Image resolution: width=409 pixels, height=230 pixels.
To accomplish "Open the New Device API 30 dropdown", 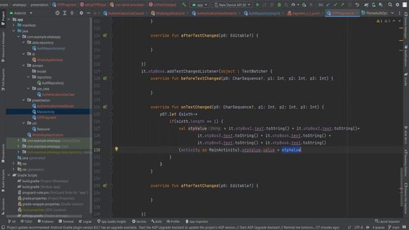I will point(232,4).
